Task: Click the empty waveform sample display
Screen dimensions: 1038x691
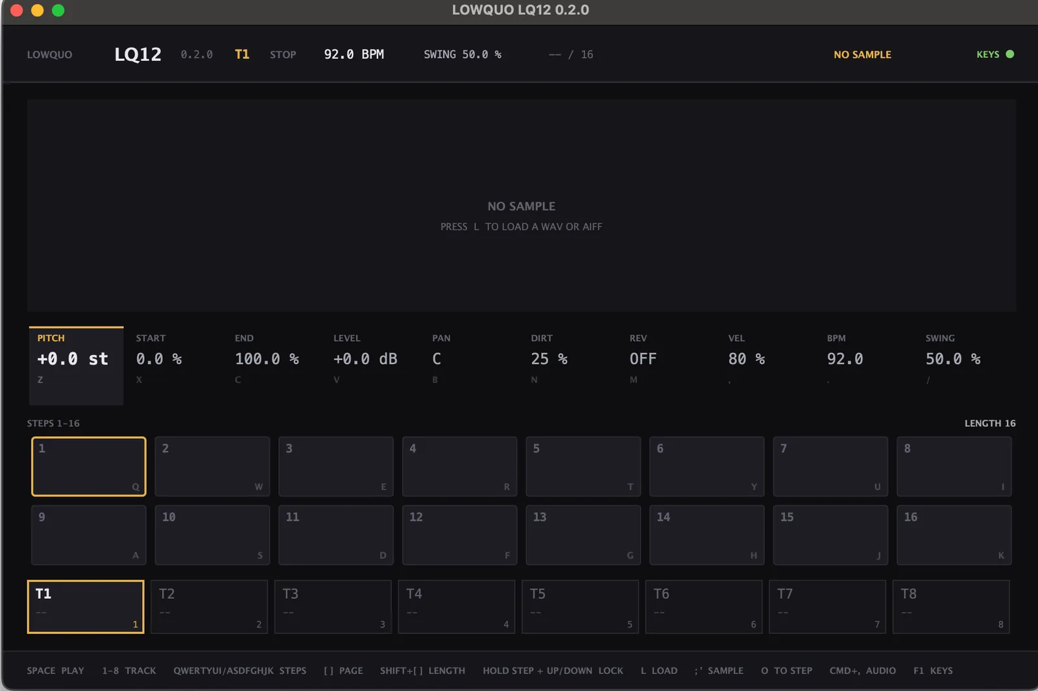Action: [522, 206]
